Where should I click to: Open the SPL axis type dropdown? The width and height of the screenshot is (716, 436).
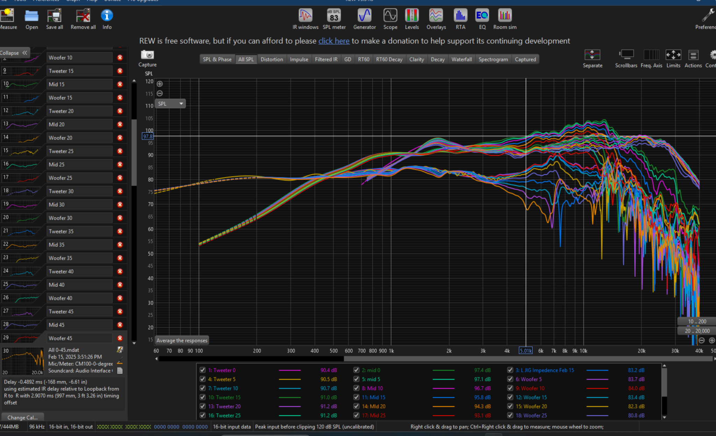(x=170, y=103)
